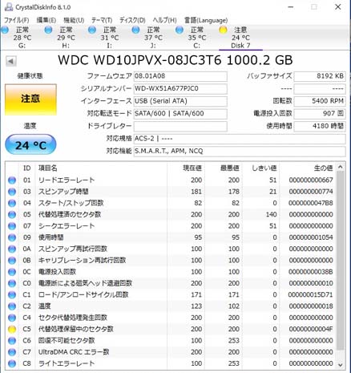This screenshot has height=373, width=351.
Task: Click the yellow 注意 health status button
Action: pos(30,99)
